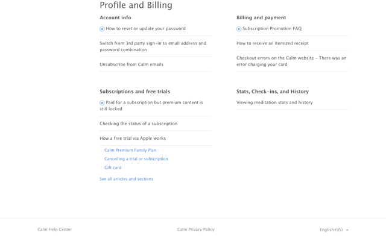This screenshot has height=241, width=386.
Task: Click the chevron next to English (US)
Action: coord(347,230)
